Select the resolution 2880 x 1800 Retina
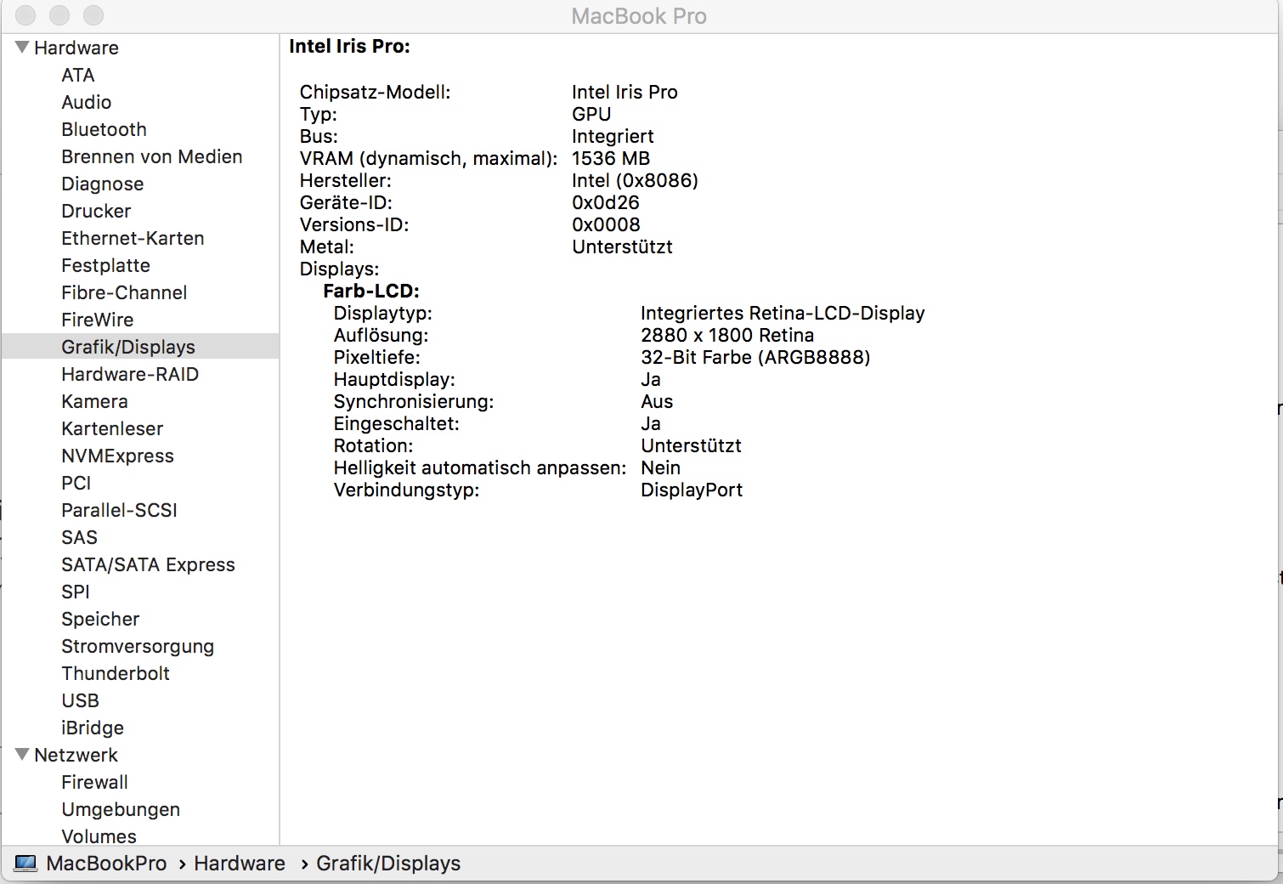1283x884 pixels. coord(727,335)
